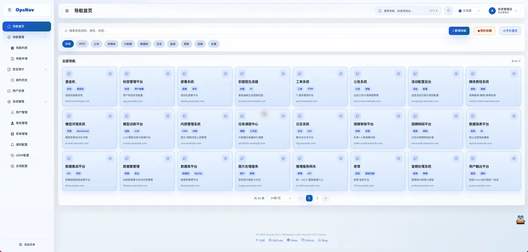Open the 数据集管理 card

point(147,171)
